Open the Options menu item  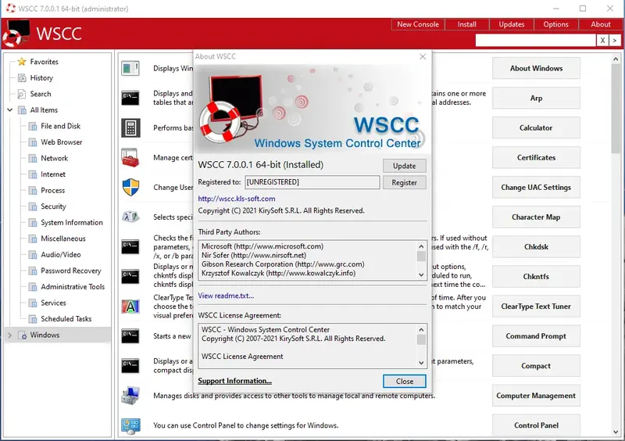555,24
